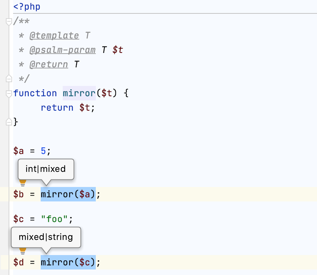This screenshot has height=275, width=317.
Task: Click the @template docblock tag
Action: (x=54, y=36)
